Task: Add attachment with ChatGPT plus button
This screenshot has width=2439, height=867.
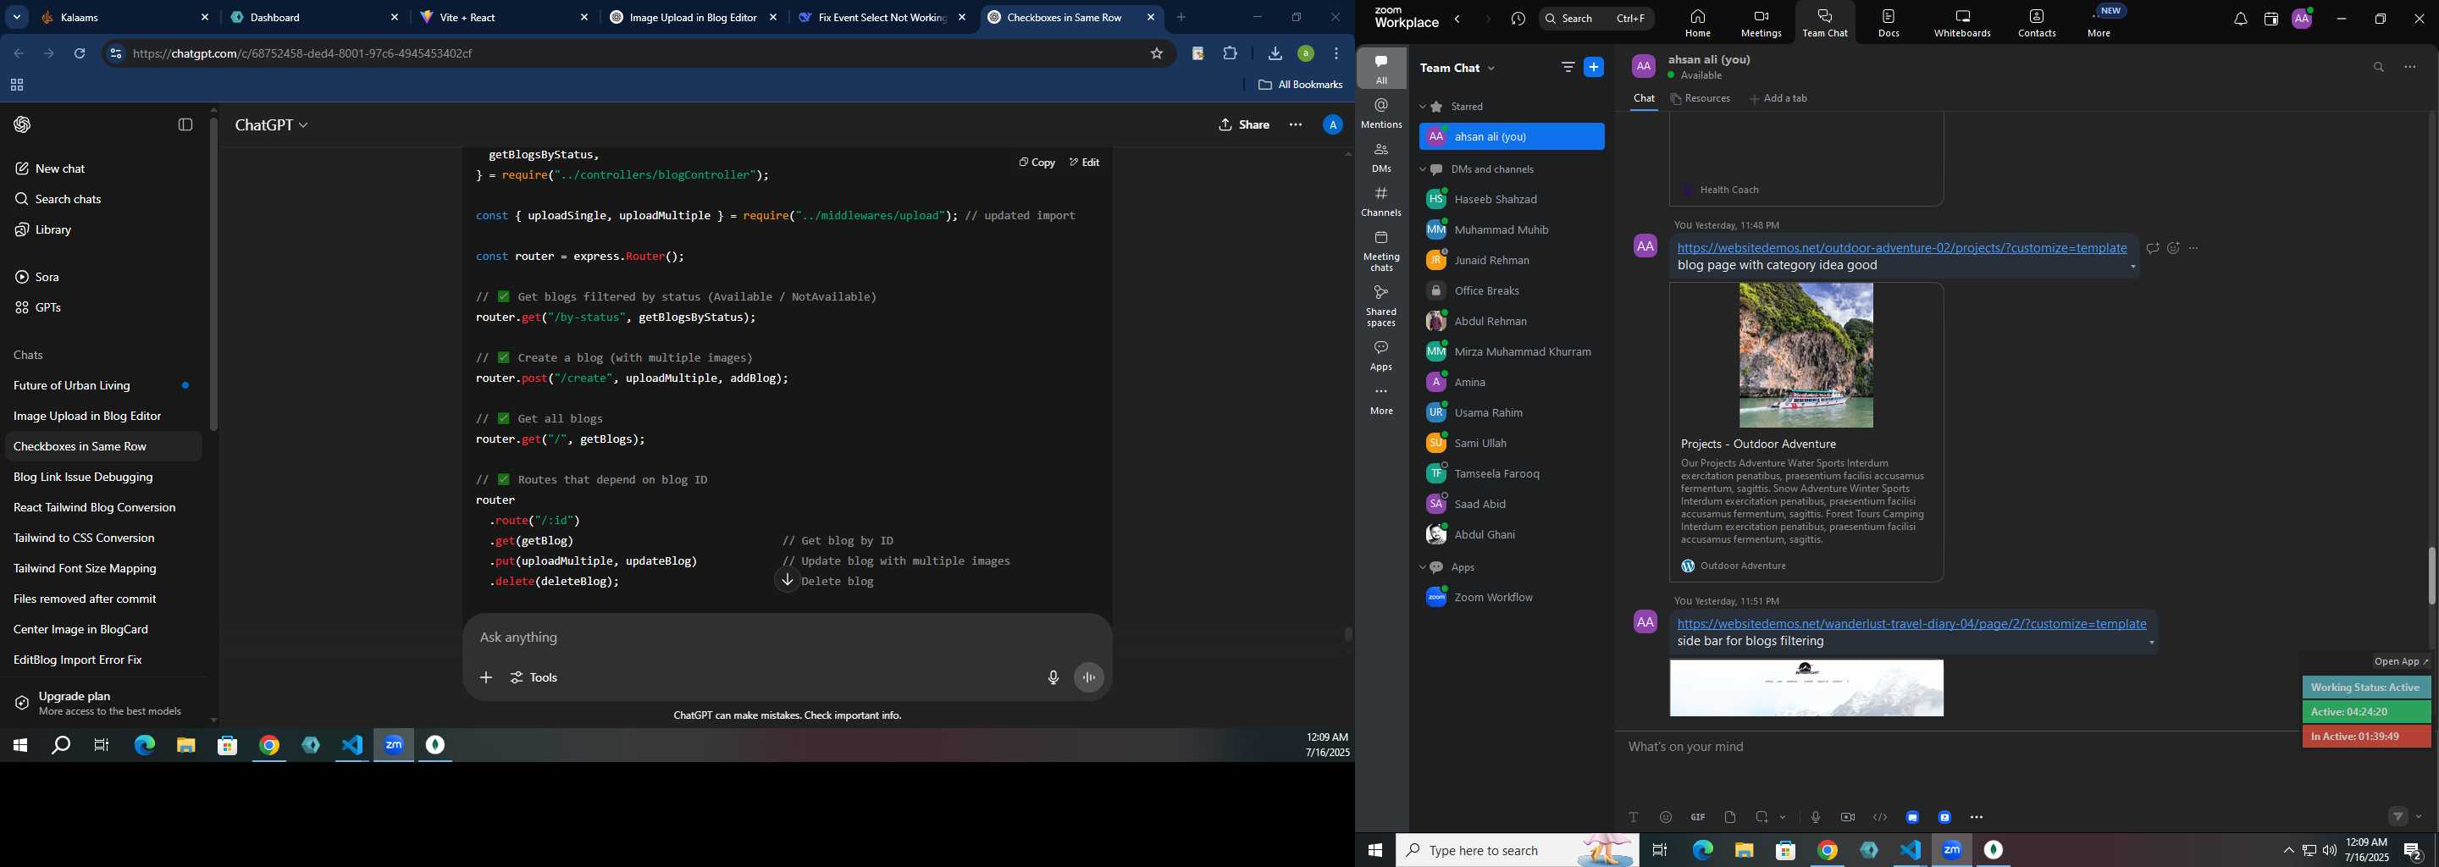Action: coord(486,677)
